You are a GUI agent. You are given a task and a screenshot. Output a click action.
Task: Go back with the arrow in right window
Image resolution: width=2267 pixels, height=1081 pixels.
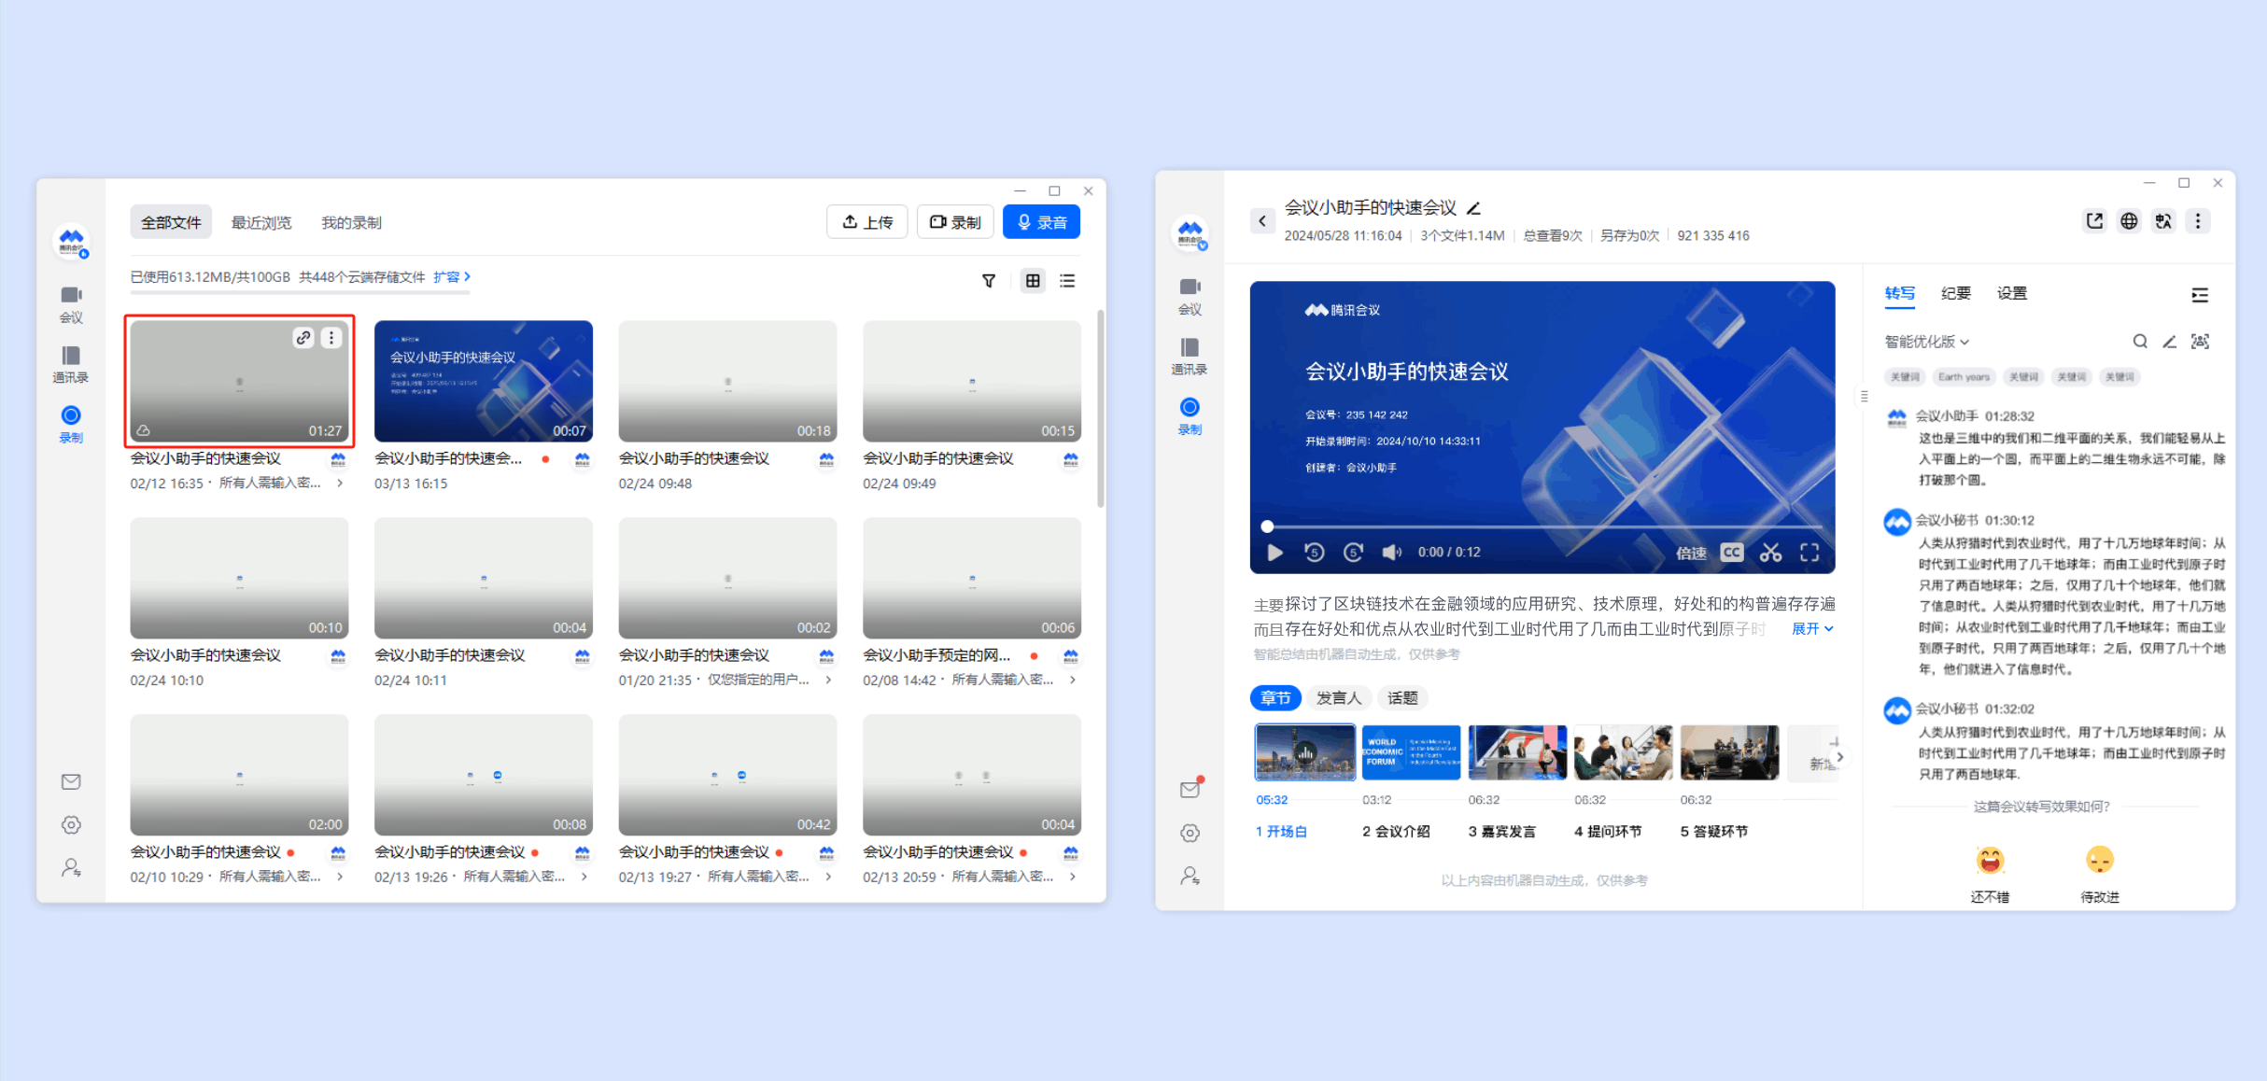point(1262,221)
